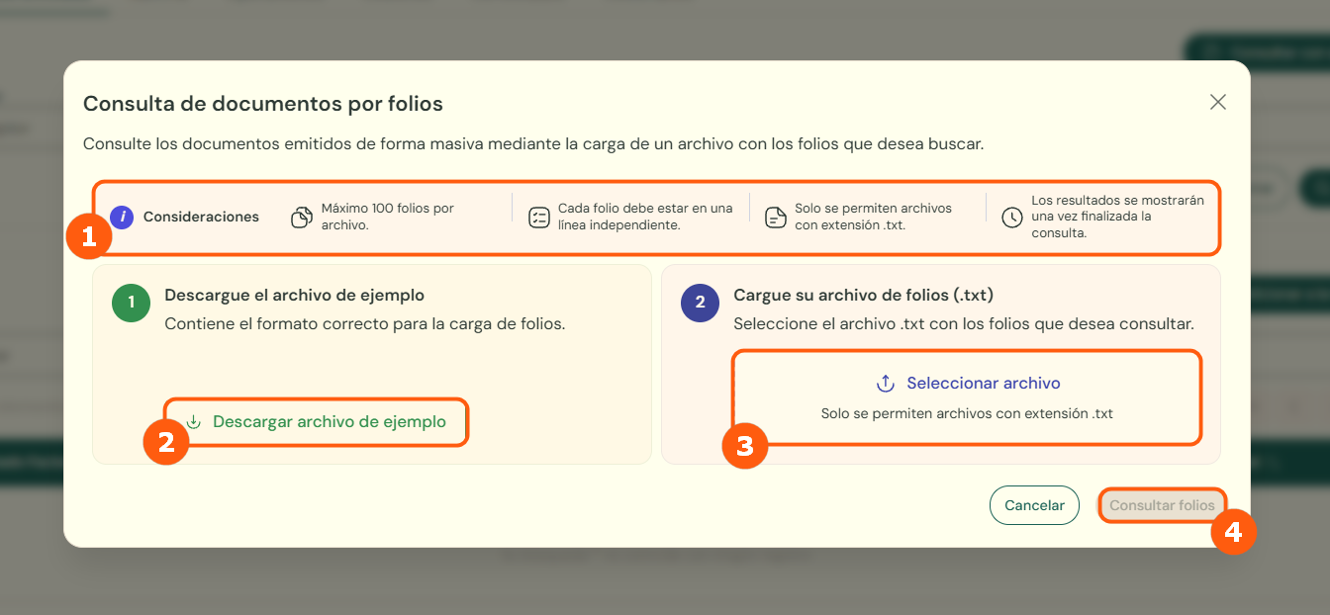Click the upload arrow icon
Image resolution: width=1330 pixels, height=615 pixels.
click(x=886, y=384)
